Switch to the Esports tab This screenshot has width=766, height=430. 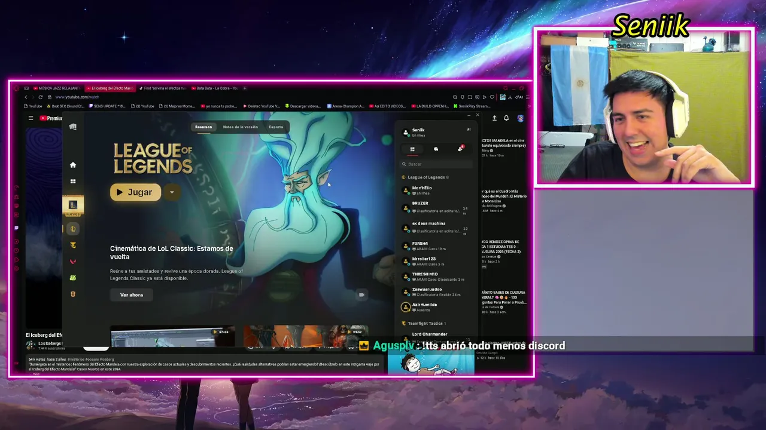click(276, 127)
